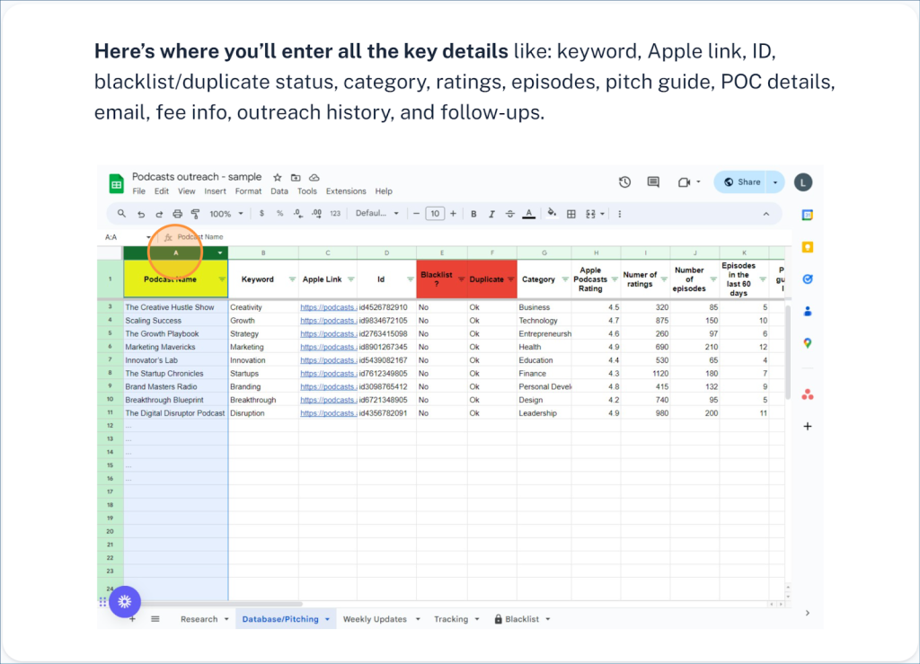Open version history clock icon
This screenshot has width=920, height=664.
tap(625, 181)
